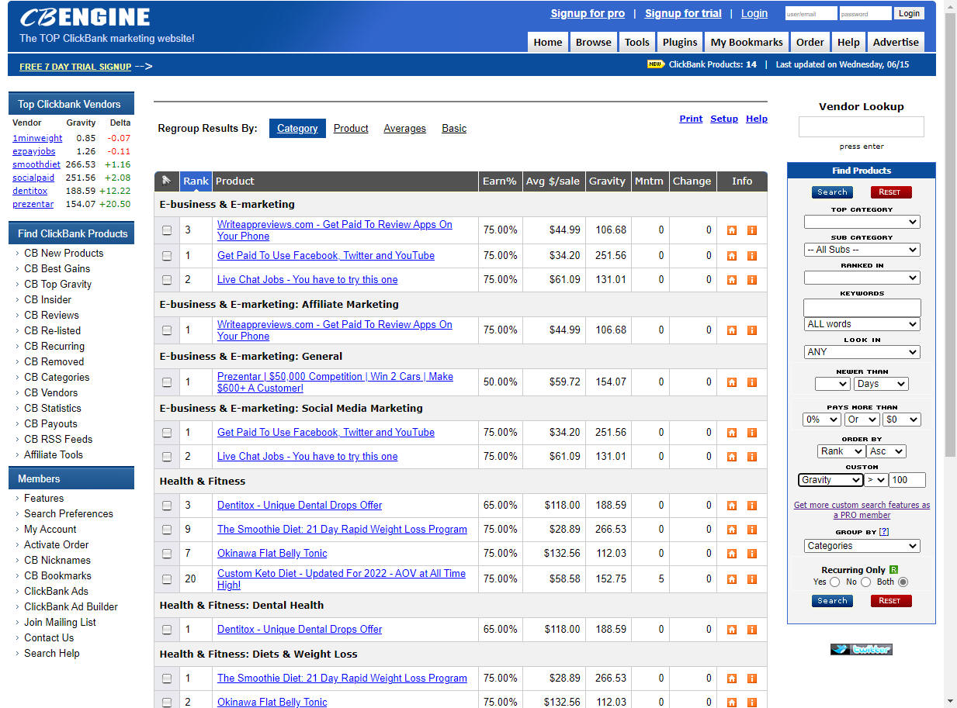Click the pin icon in table header
Image resolution: width=957 pixels, height=708 pixels.
pyautogui.click(x=166, y=181)
